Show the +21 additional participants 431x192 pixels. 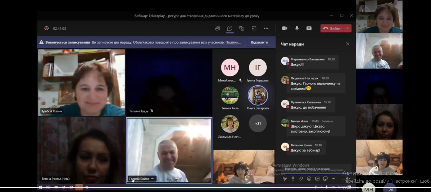point(258,124)
